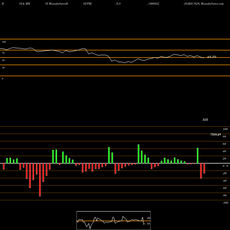
Task: Click the RSI axis label 100
Action: (x=4, y=42)
